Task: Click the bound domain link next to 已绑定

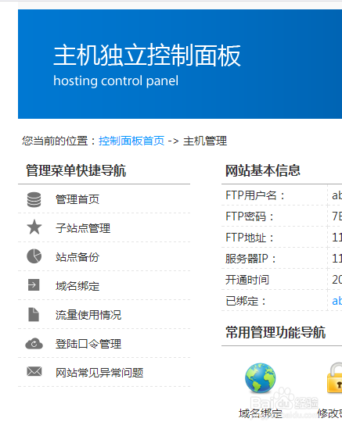Action: [337, 301]
